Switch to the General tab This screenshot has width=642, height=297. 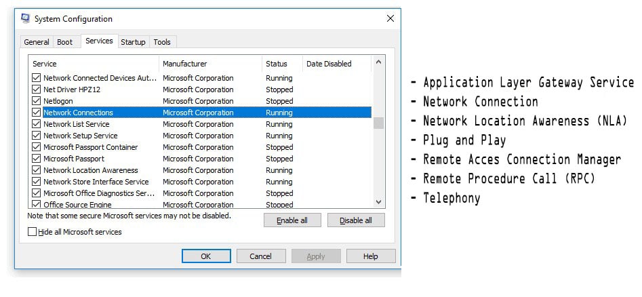[37, 42]
